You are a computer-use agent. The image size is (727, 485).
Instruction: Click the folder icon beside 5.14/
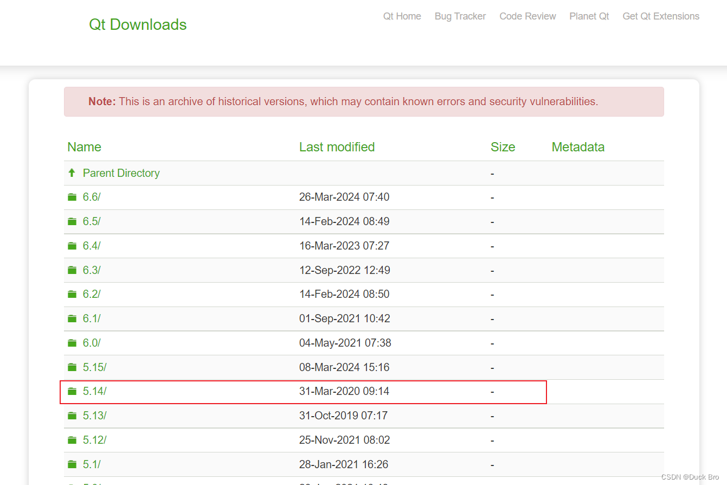[x=72, y=391]
